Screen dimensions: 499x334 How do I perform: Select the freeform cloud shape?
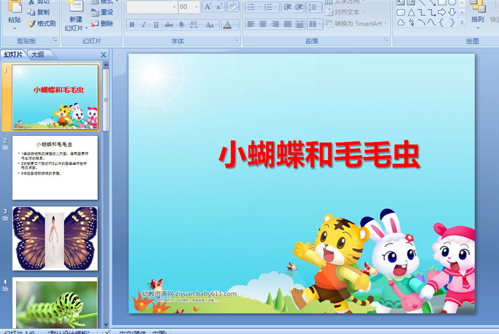[401, 22]
